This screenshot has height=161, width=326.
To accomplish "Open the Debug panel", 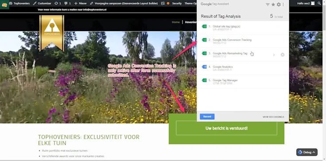I will (x=307, y=152).
